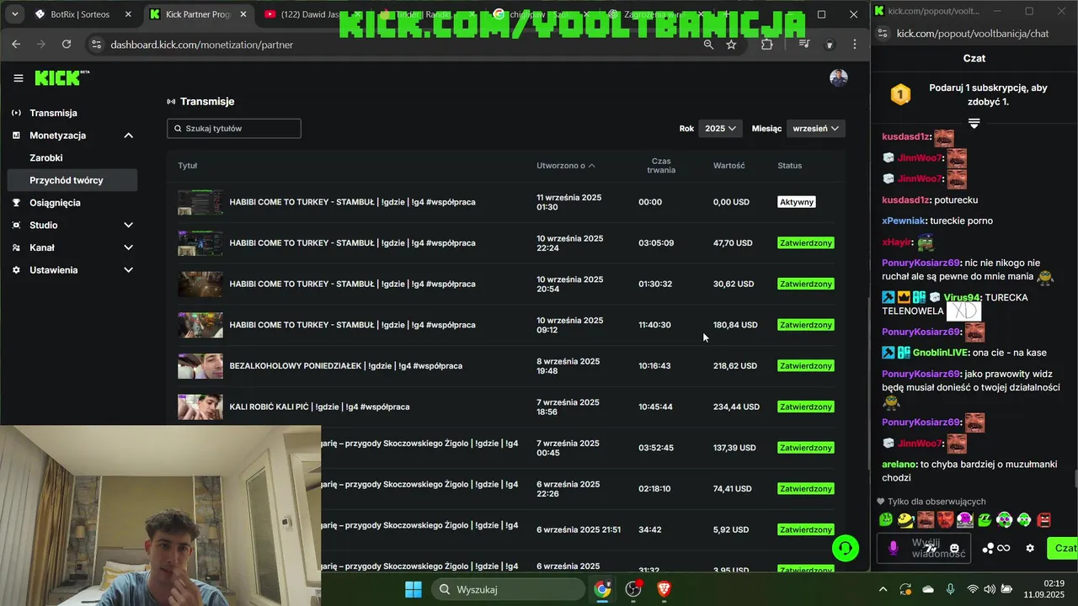Open the browser media control icon
The height and width of the screenshot is (606, 1078).
point(804,45)
